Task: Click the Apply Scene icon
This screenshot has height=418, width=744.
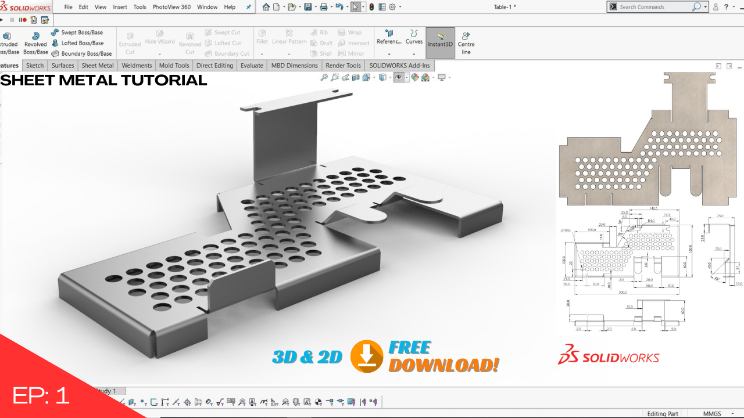Action: 425,77
